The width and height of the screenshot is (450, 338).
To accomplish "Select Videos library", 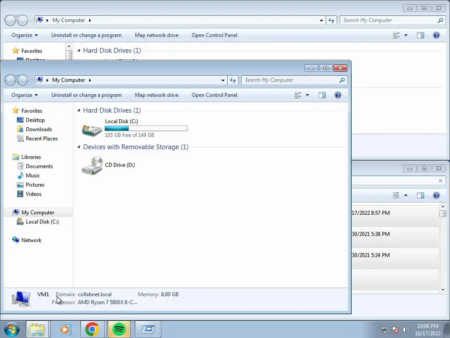I will (x=33, y=194).
